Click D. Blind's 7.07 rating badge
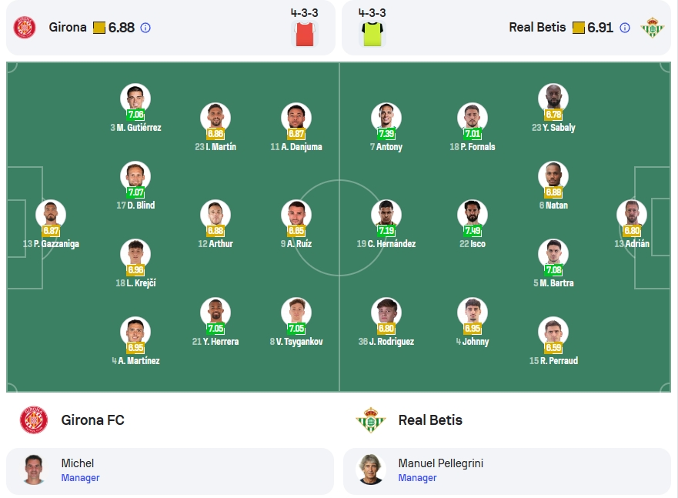This screenshot has width=678, height=498. tap(135, 192)
